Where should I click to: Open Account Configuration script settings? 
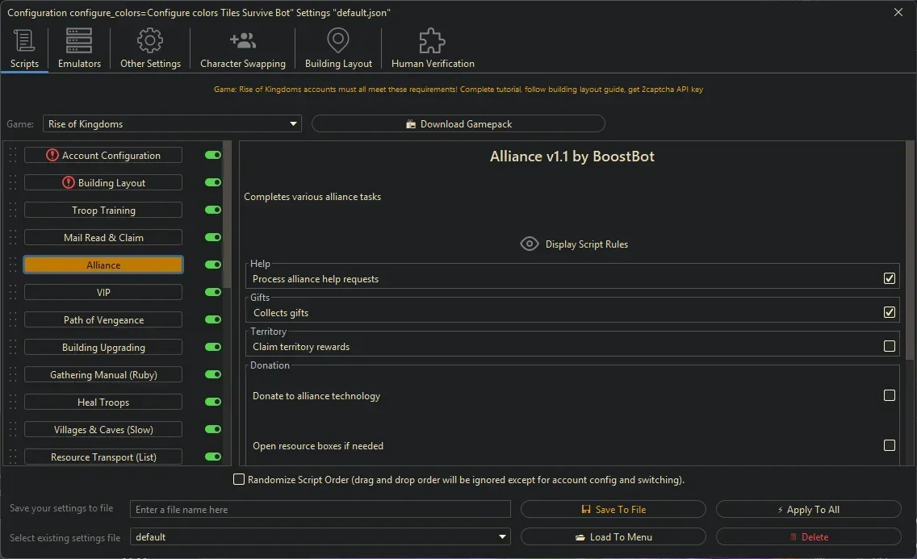103,155
